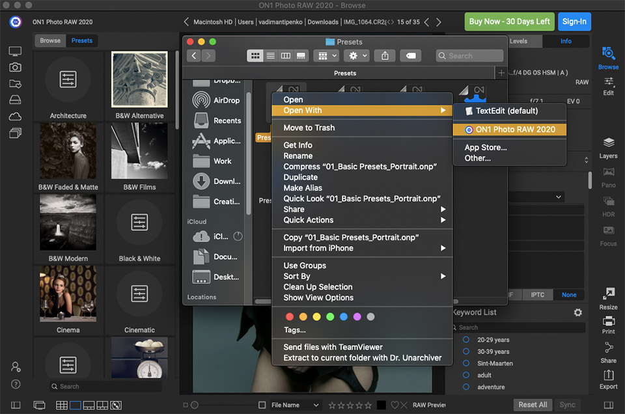
Task: Select Move to Trash
Action: [362, 128]
